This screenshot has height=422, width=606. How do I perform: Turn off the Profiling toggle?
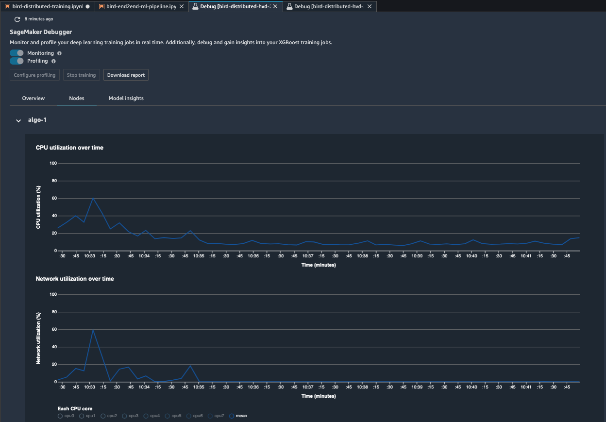[x=17, y=61]
